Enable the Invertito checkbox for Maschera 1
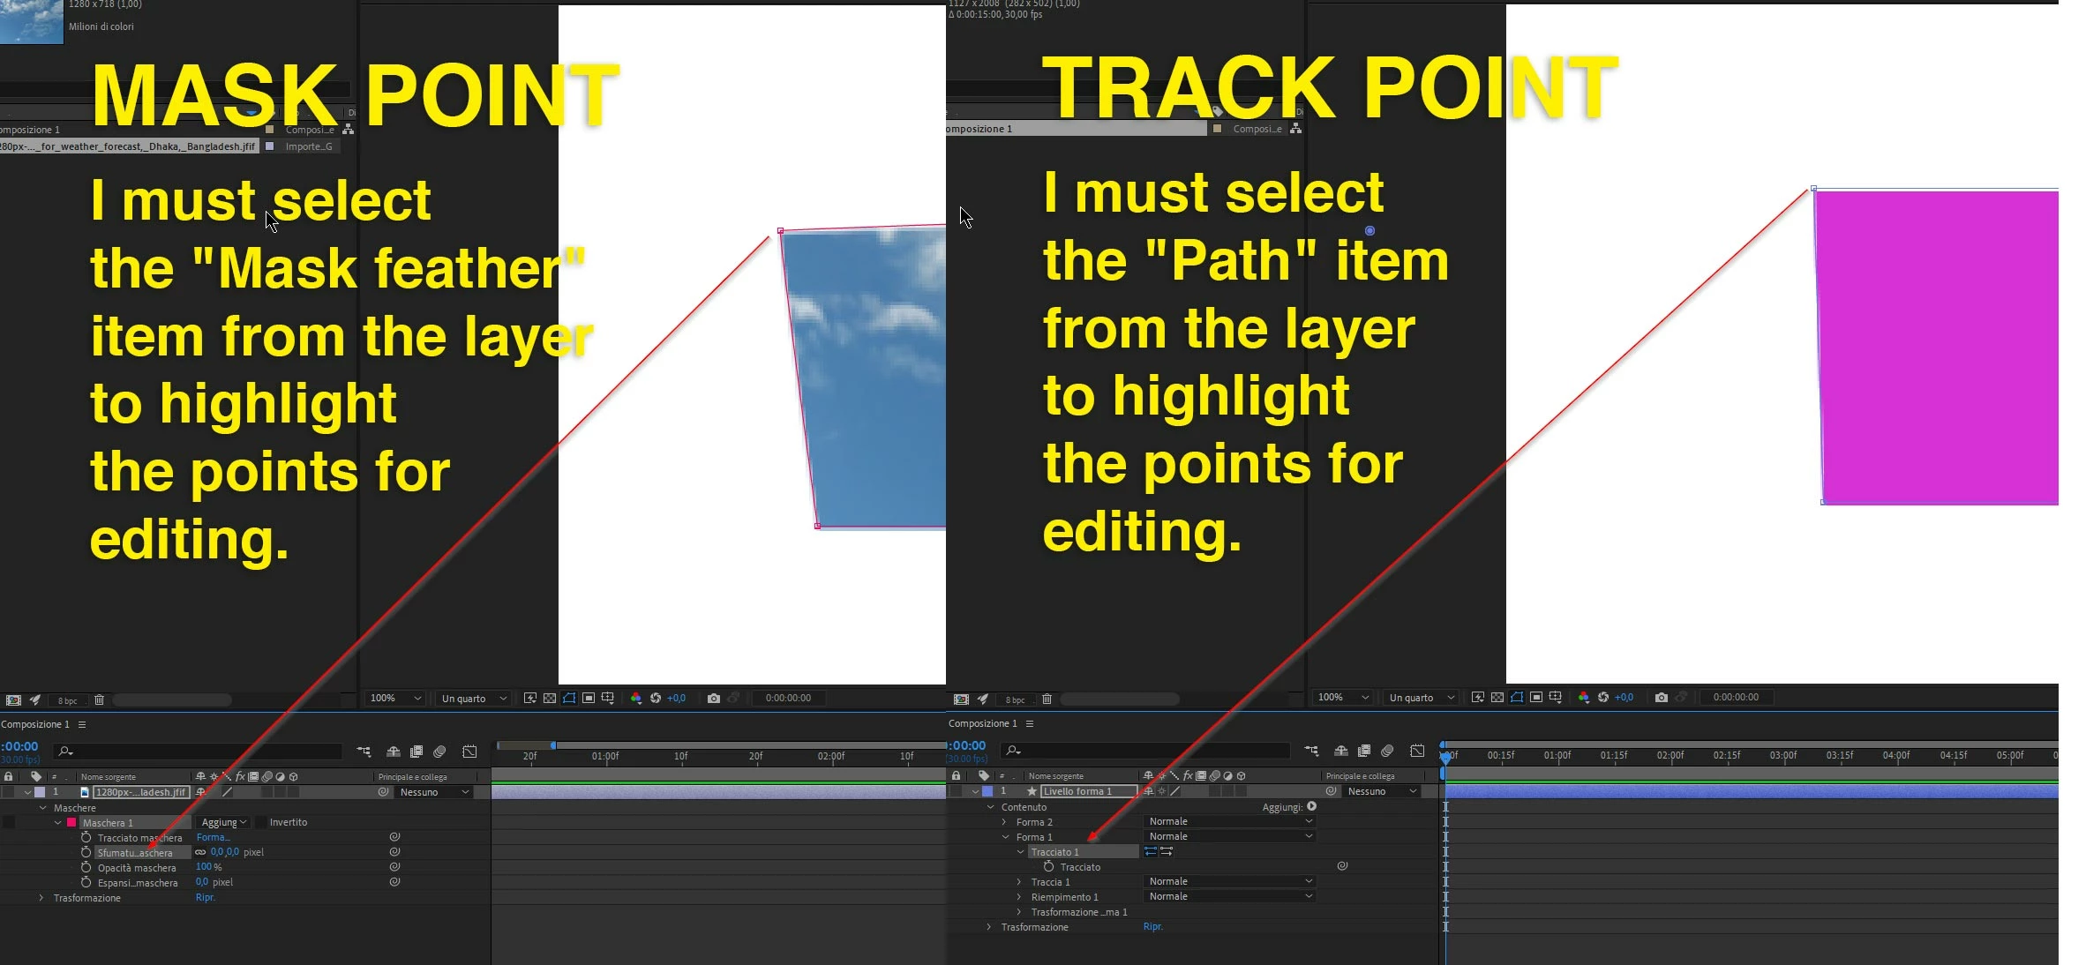The height and width of the screenshot is (965, 2086). 260,822
